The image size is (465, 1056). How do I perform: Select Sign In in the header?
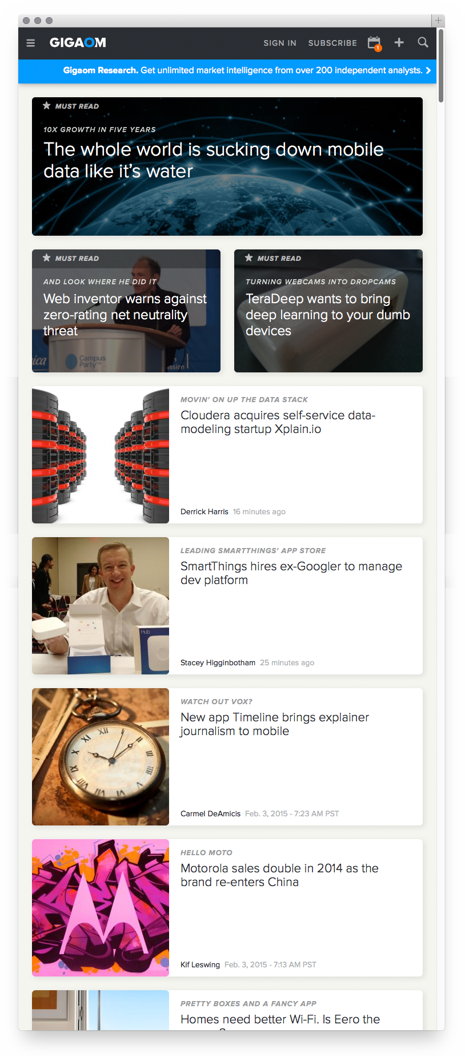tap(280, 43)
